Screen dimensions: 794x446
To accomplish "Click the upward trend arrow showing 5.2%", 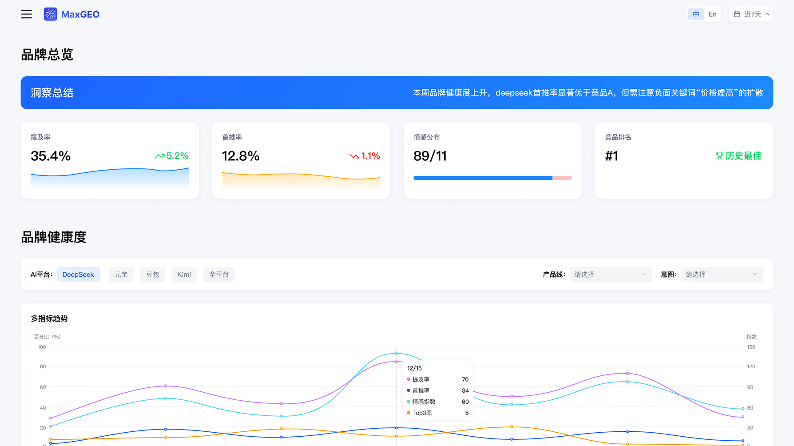I will 159,156.
